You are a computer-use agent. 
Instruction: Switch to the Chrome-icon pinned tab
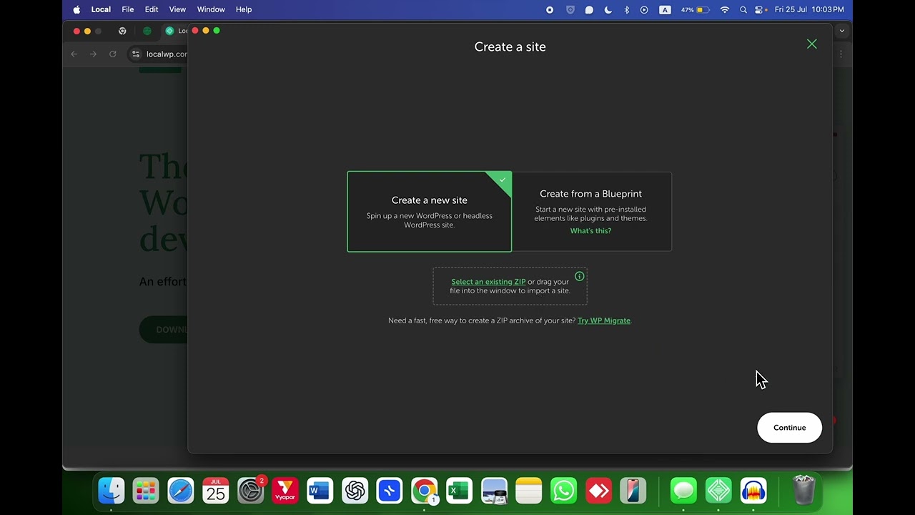point(122,31)
